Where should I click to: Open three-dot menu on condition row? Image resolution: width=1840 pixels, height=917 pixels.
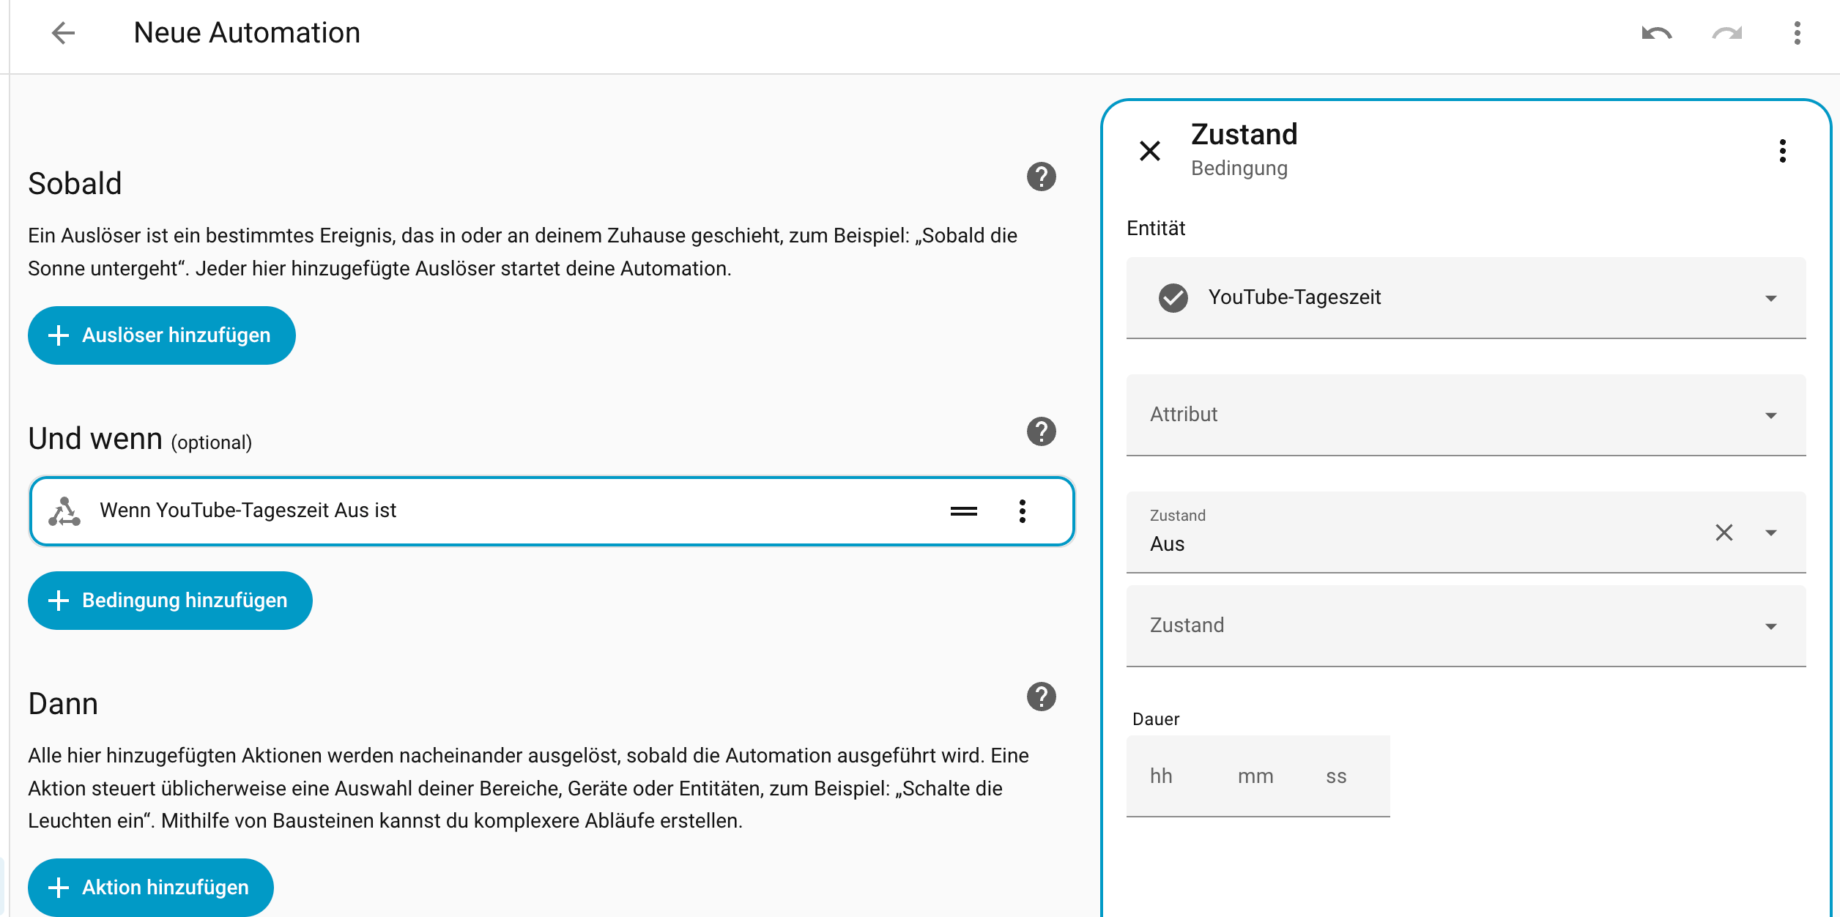click(x=1022, y=511)
